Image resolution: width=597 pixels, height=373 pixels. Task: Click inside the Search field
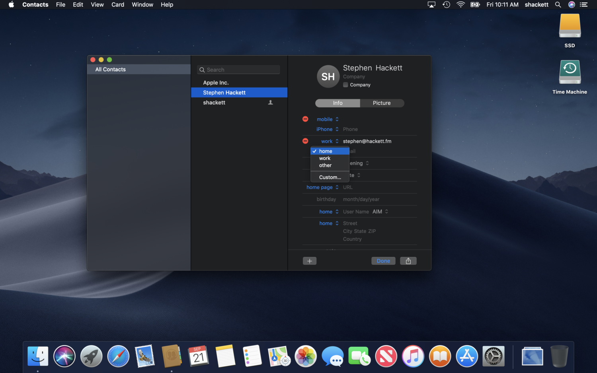click(238, 69)
